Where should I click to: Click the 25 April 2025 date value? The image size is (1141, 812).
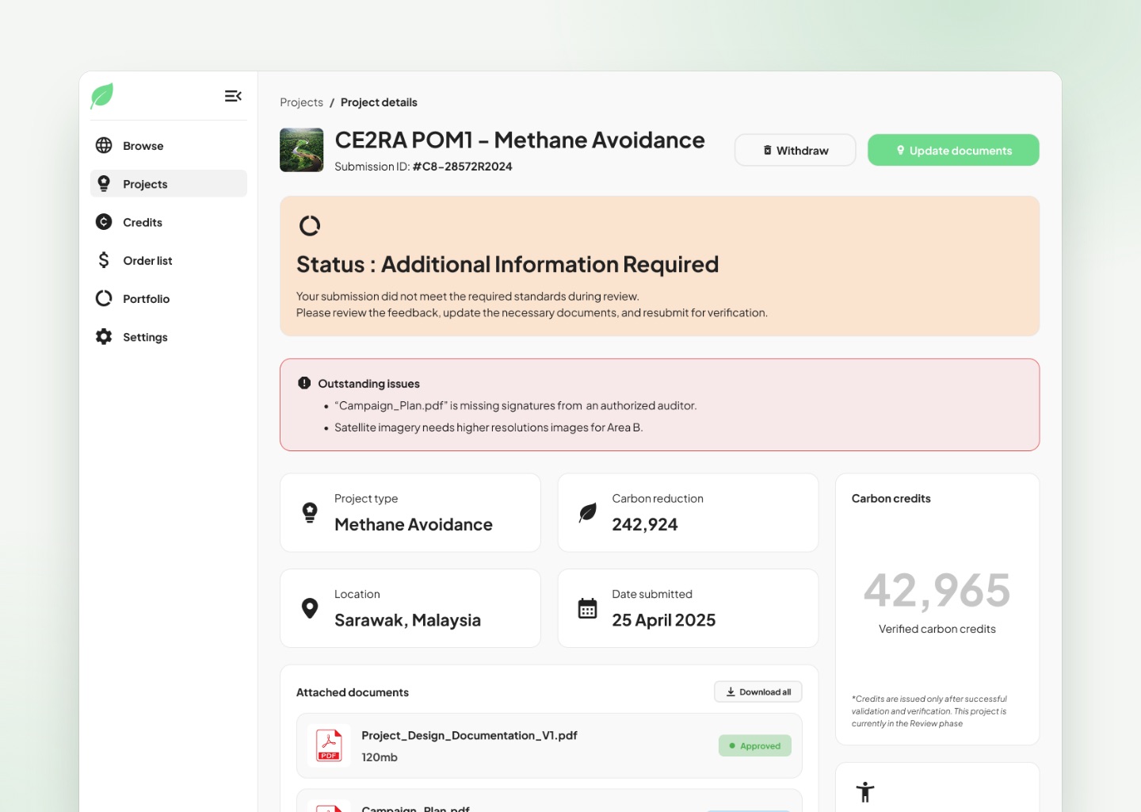[x=664, y=620]
